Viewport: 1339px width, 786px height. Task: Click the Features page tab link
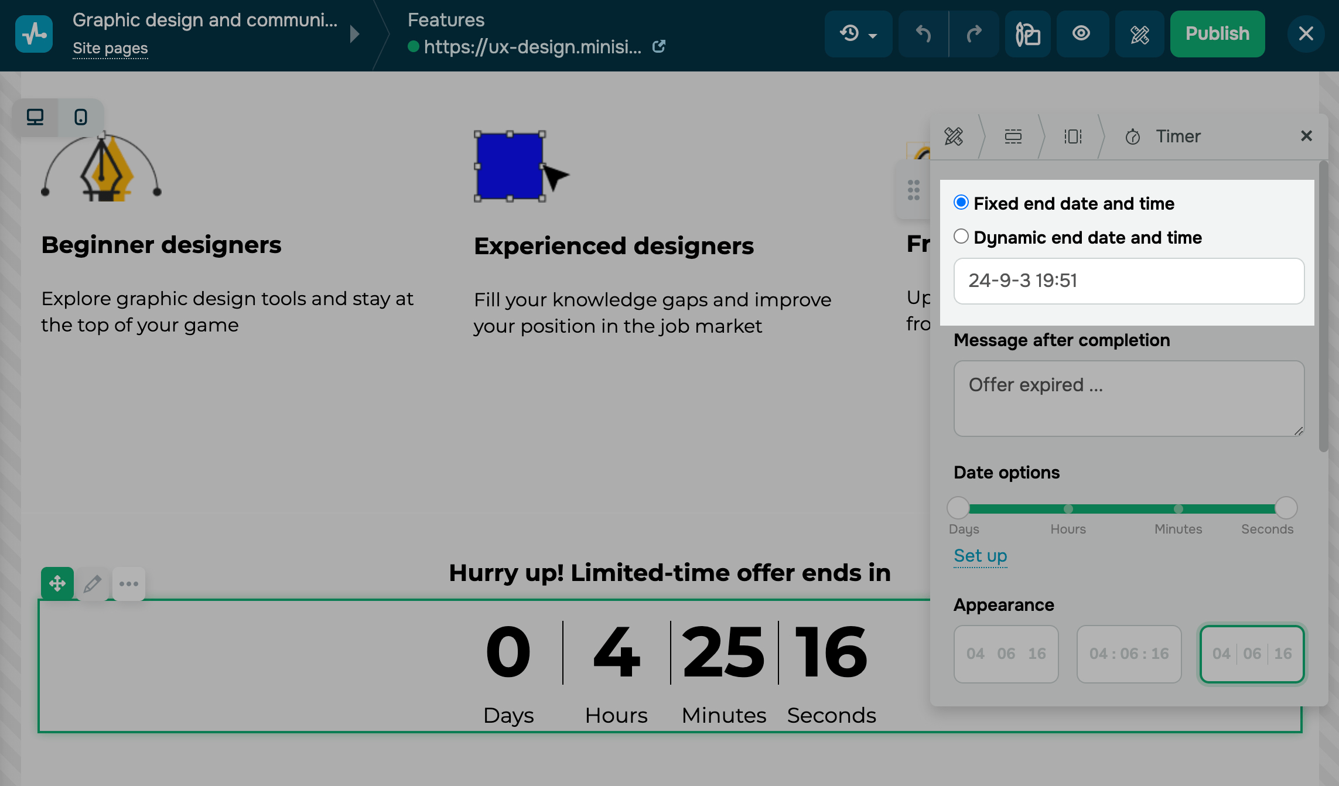(x=446, y=20)
